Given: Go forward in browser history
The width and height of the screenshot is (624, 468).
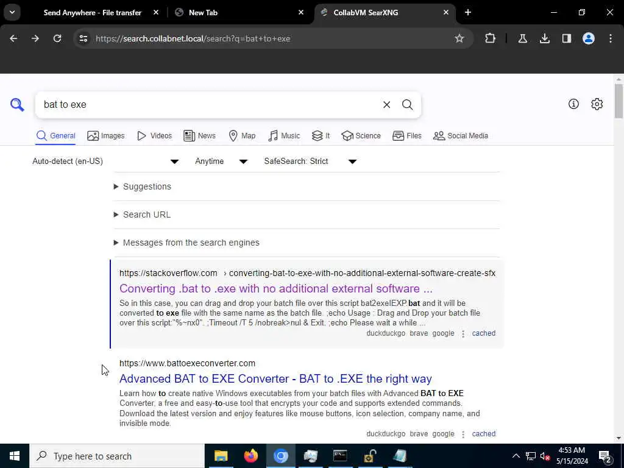Looking at the screenshot, I should 35,38.
